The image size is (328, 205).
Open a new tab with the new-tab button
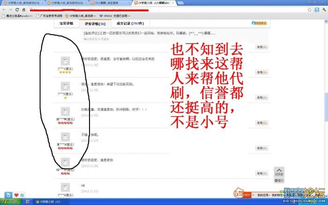[x=180, y=3]
